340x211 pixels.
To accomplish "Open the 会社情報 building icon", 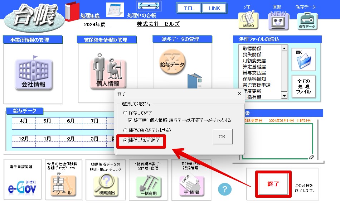I will (34, 73).
